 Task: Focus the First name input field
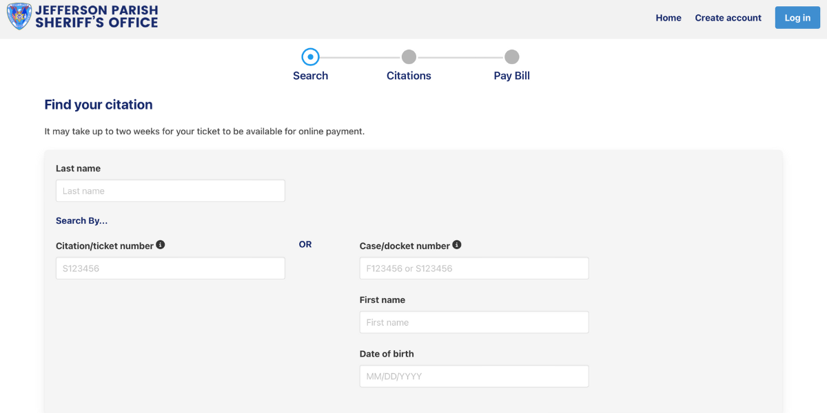tap(474, 322)
